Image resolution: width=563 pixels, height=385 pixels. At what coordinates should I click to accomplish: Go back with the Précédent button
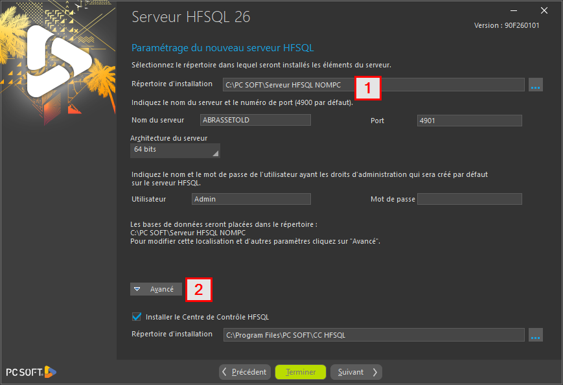coord(244,372)
